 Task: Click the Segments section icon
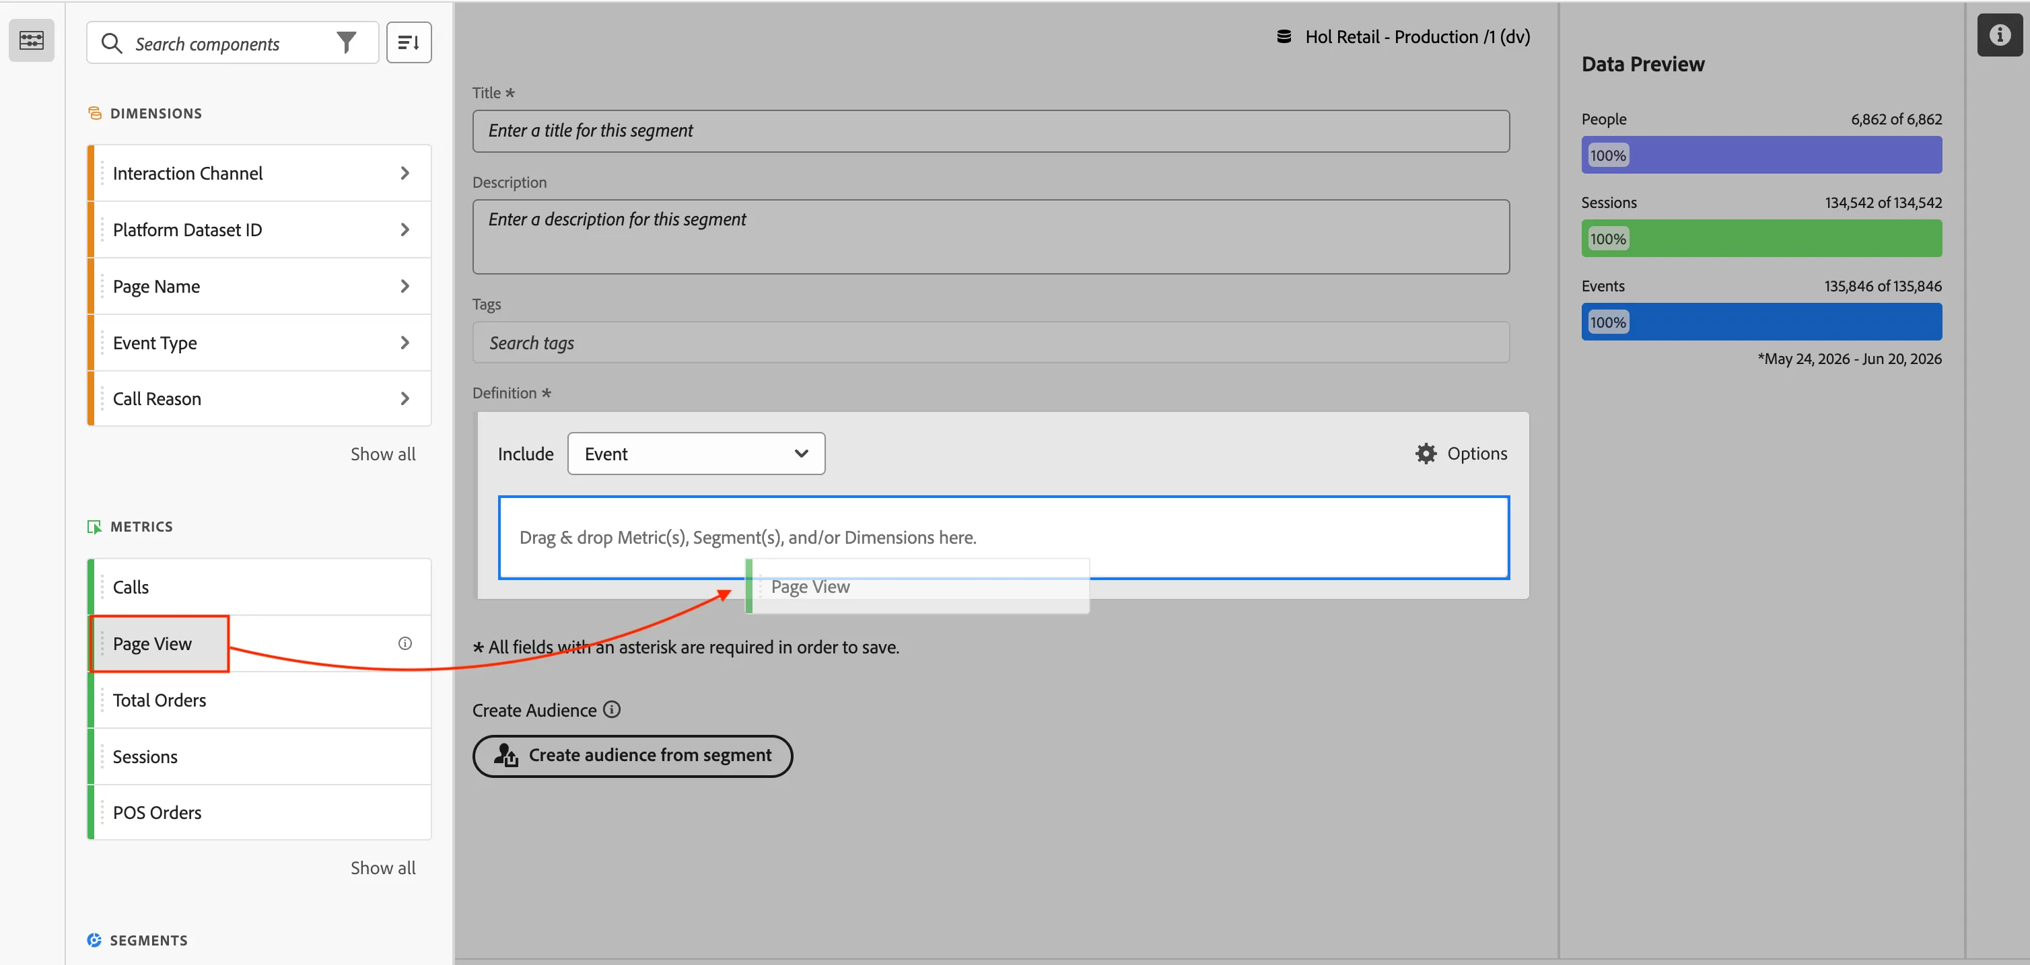(x=94, y=940)
